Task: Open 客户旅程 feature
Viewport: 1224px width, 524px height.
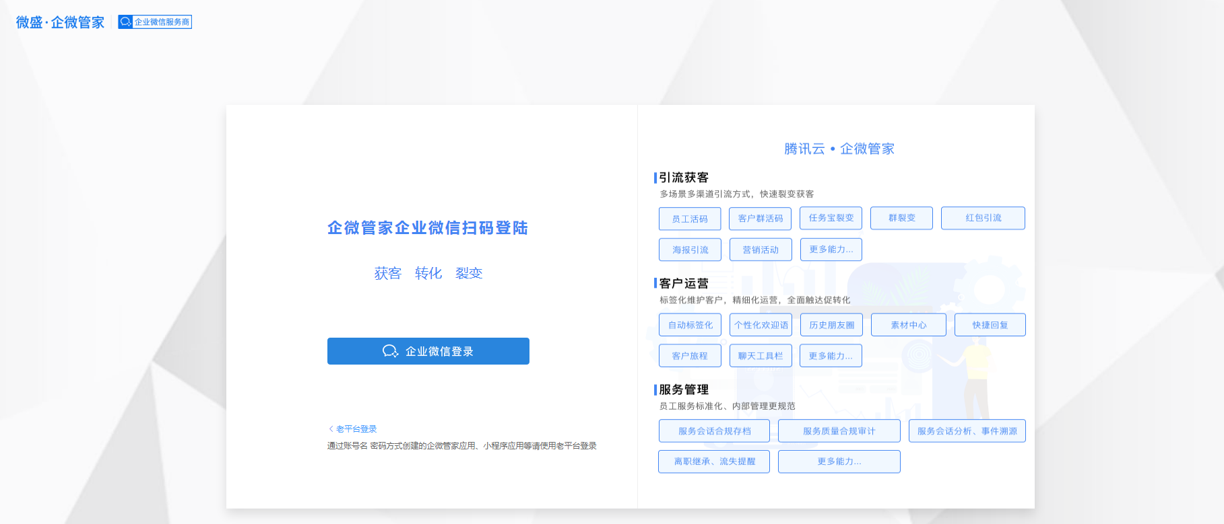Action: pos(690,356)
